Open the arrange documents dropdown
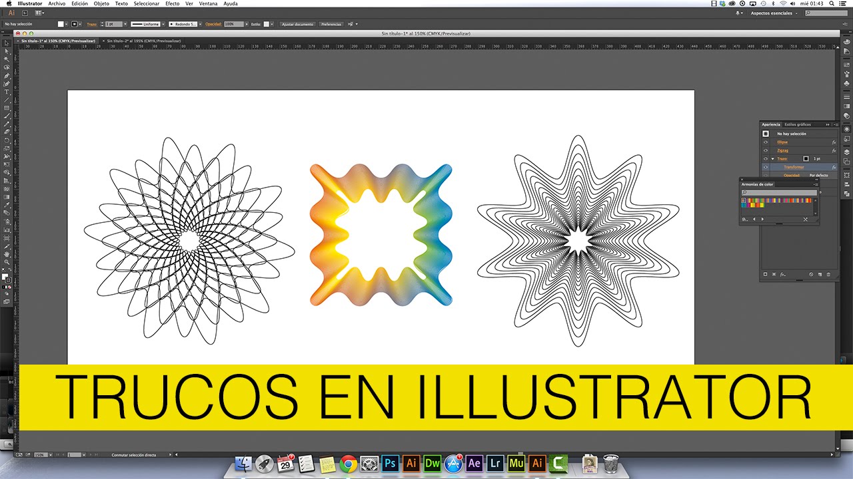Screen dimensions: 853x479 click(39, 13)
